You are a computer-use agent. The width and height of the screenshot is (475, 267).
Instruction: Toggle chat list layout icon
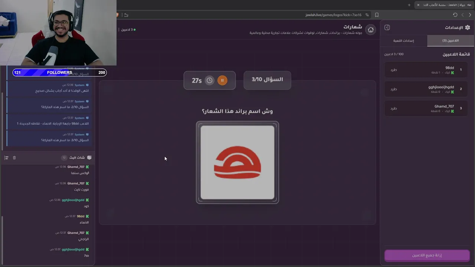pos(6,158)
